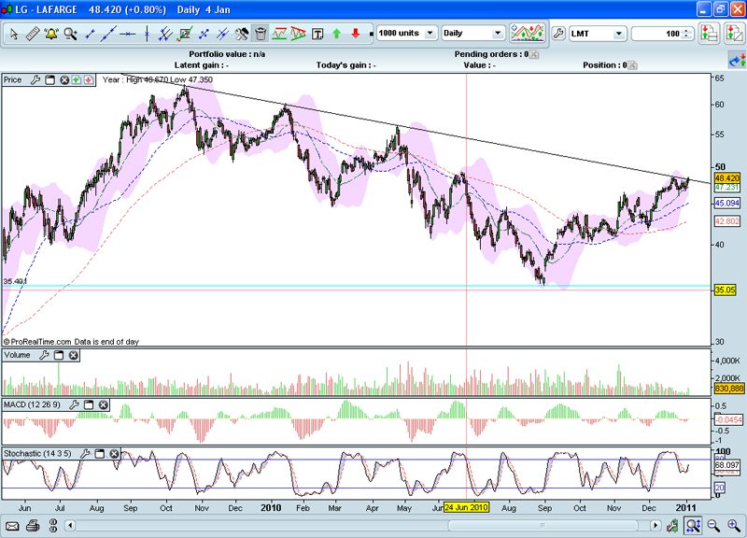Select the extended trend line tool
Viewport: 747px width, 538px height.
click(x=108, y=34)
